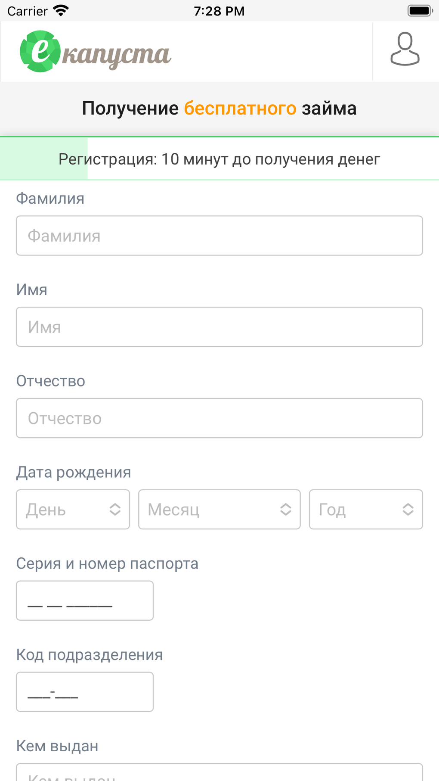Click the День dropdown chevron arrows

coord(115,509)
